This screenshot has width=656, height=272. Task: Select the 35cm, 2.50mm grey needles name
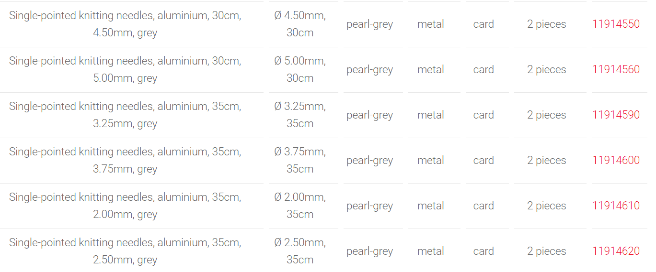tap(125, 251)
